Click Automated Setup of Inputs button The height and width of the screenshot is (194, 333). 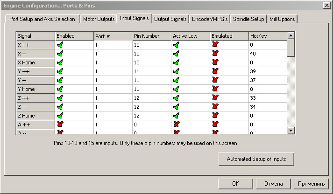[x=256, y=159]
